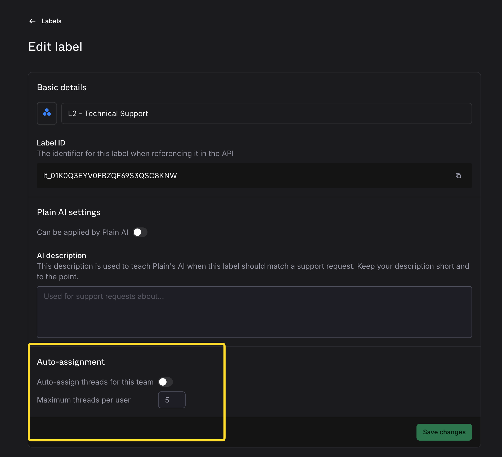
Task: Click the label name field 'L2 - Technical Support'
Action: tap(266, 113)
